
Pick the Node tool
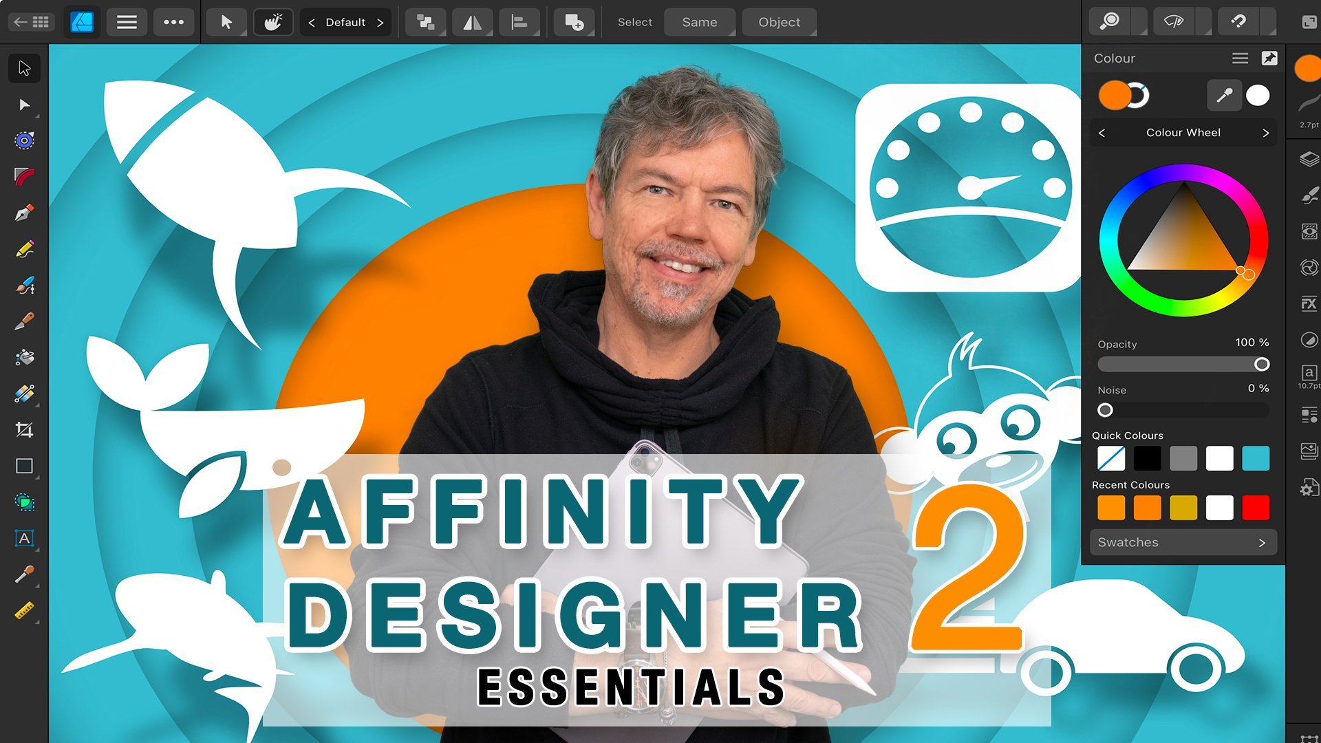(24, 105)
